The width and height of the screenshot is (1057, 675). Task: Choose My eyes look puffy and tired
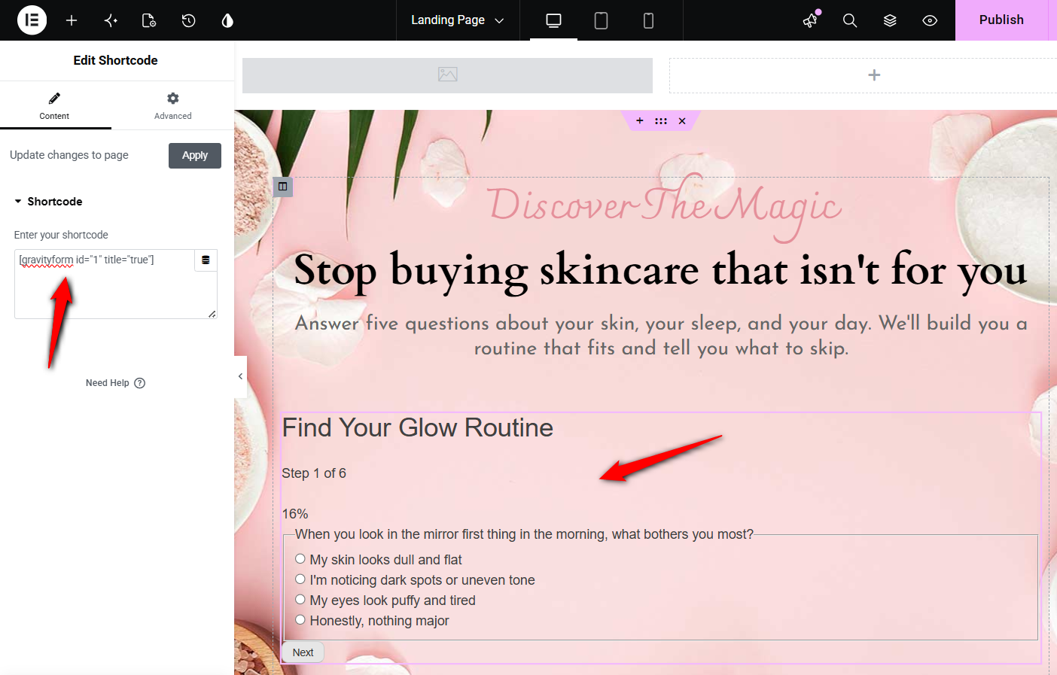point(300,600)
